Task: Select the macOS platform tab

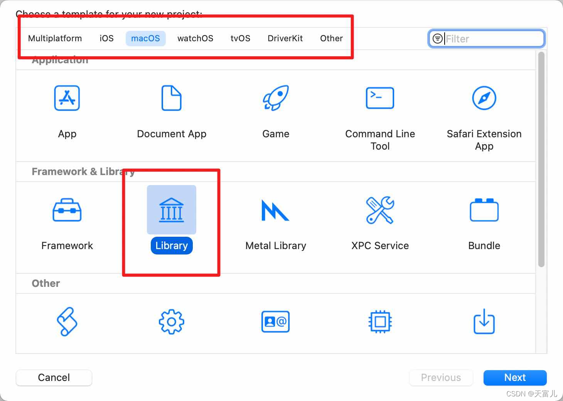Action: click(x=146, y=38)
